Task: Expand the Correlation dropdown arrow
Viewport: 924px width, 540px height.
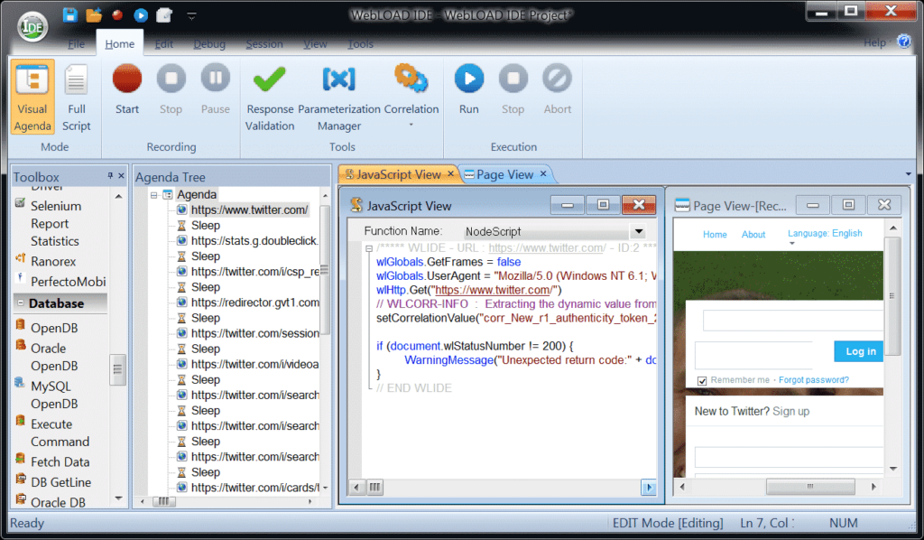Action: [x=411, y=125]
